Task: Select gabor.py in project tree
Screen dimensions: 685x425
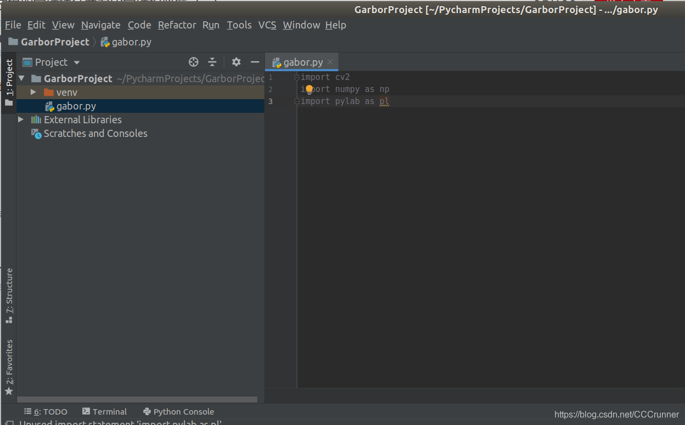Action: pos(140,106)
